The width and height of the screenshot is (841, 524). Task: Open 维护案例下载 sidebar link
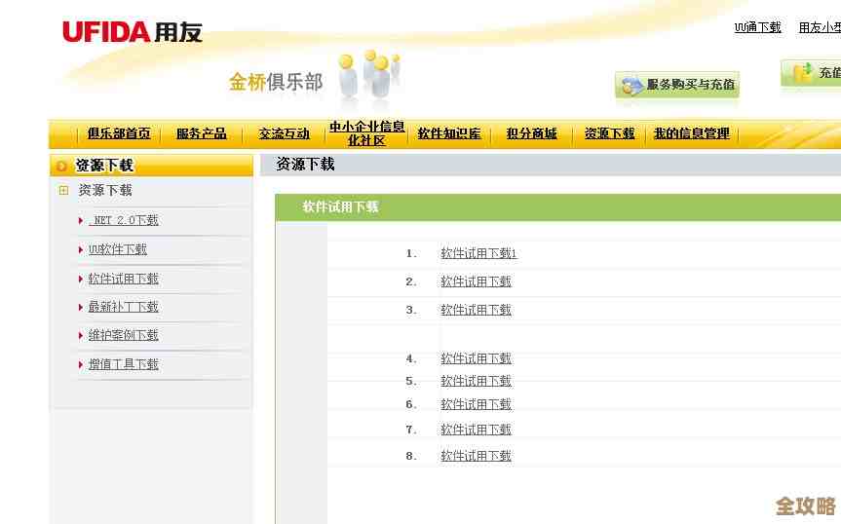pyautogui.click(x=124, y=335)
